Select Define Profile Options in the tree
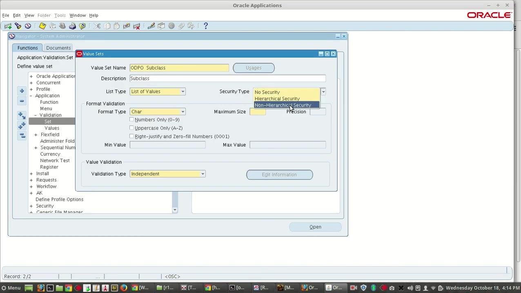The height and width of the screenshot is (293, 521). 59,199
